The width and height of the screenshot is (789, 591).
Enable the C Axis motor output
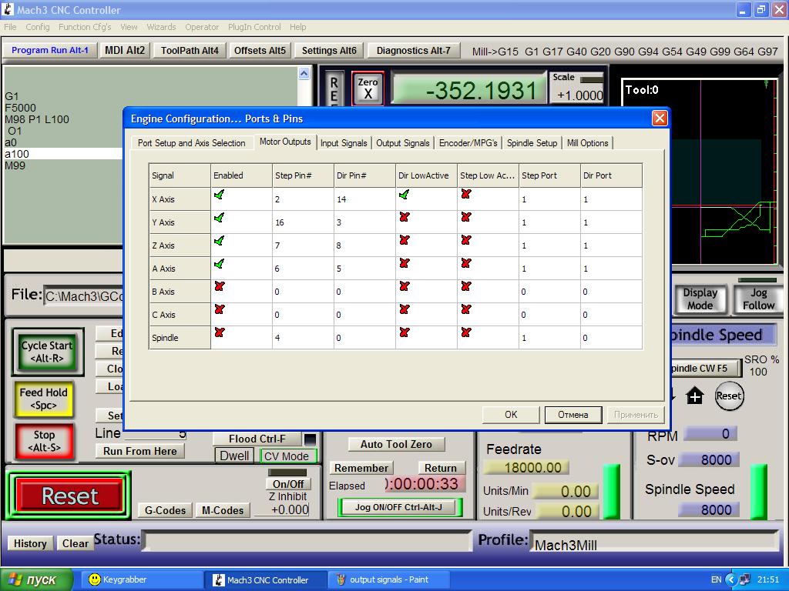[219, 309]
